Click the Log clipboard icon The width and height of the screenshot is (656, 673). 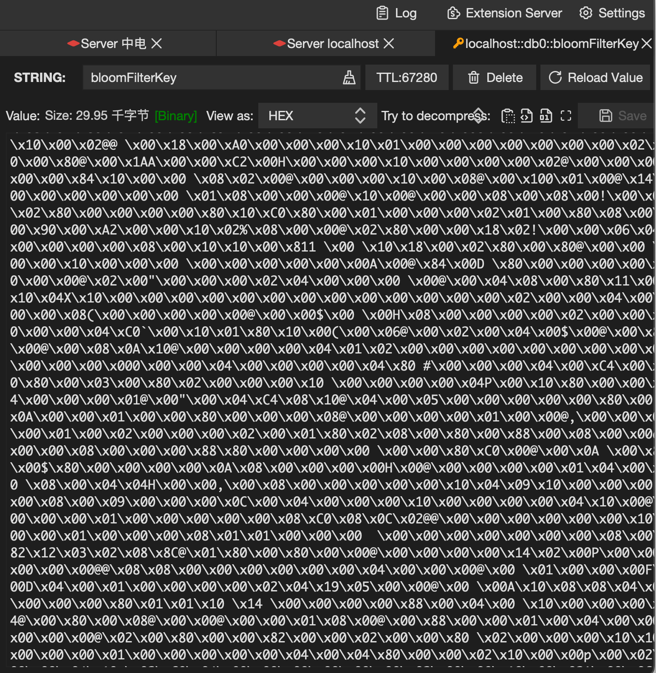click(382, 13)
